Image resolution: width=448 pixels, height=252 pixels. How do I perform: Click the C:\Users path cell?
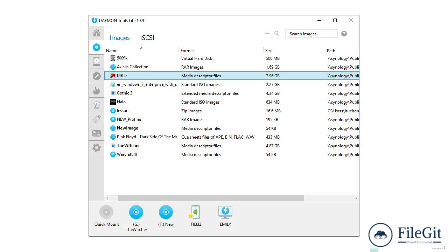343,111
